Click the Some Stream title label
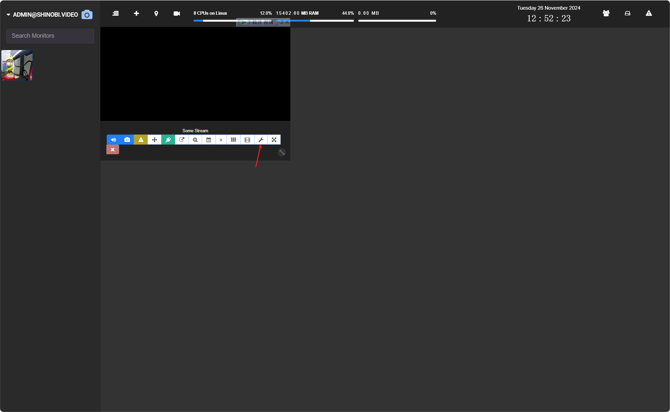This screenshot has height=412, width=670. pyautogui.click(x=195, y=131)
